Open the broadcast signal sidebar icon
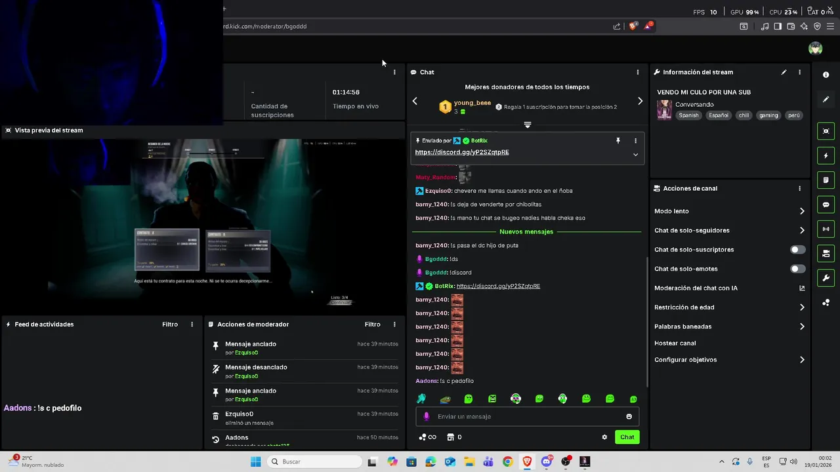Screen dimensions: 840x472 [x=826, y=229]
